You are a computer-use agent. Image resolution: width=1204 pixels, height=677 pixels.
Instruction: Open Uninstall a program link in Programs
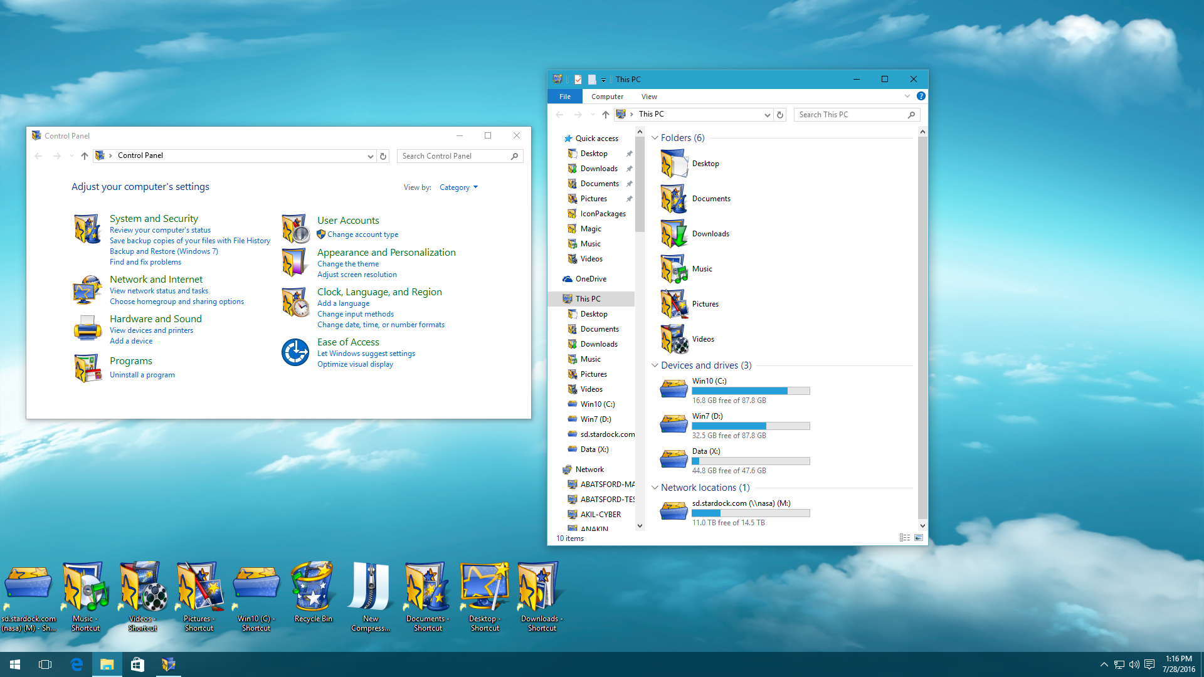[141, 374]
